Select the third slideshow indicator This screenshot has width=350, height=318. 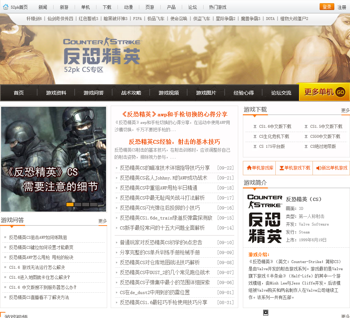point(85,204)
